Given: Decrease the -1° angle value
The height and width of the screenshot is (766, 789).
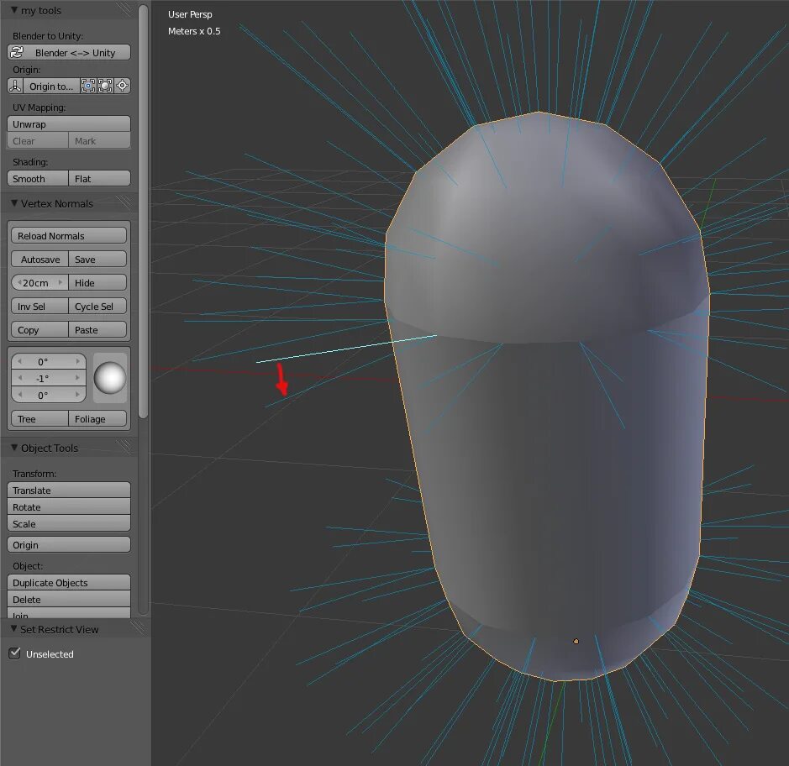Looking at the screenshot, I should coord(19,378).
